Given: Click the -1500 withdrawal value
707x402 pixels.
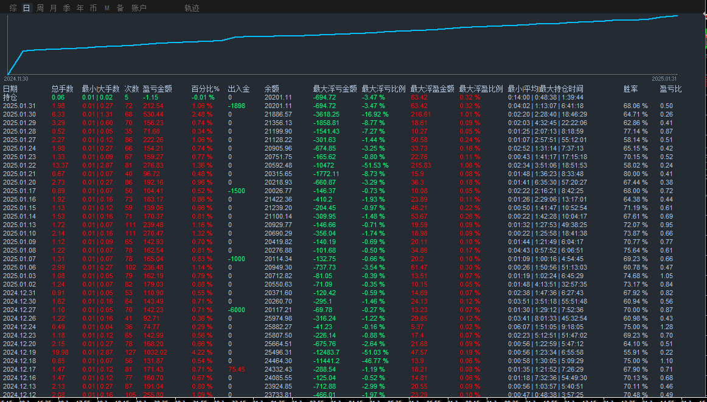Looking at the screenshot, I should [237, 191].
